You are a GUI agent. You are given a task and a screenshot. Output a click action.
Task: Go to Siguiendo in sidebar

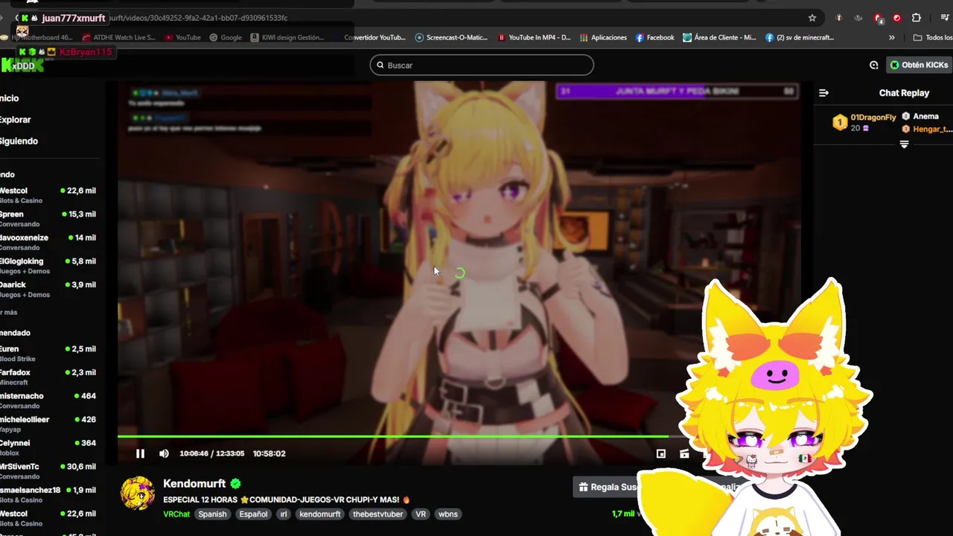(19, 141)
